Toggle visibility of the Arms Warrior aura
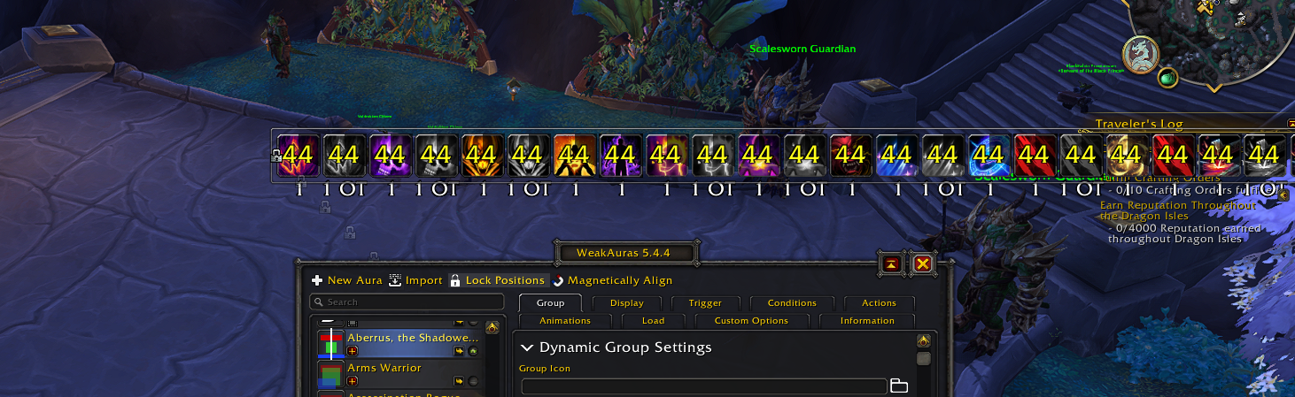 click(474, 381)
